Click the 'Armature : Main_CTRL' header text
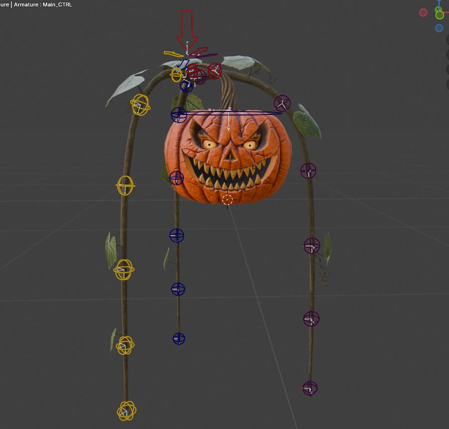Screen dimensions: 449x429 click(43, 4)
